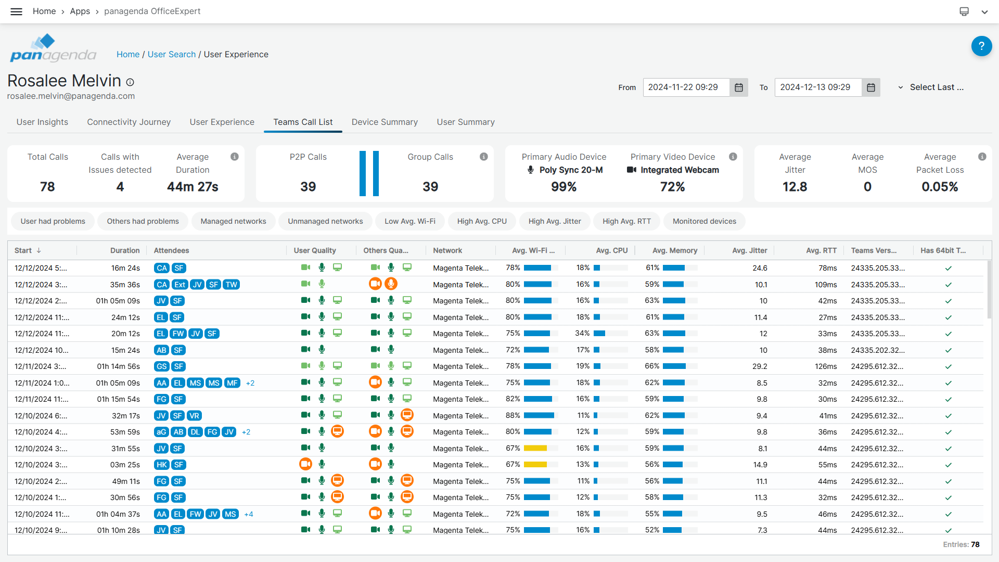
Task: Click info icon in Group Calls card
Action: point(483,157)
